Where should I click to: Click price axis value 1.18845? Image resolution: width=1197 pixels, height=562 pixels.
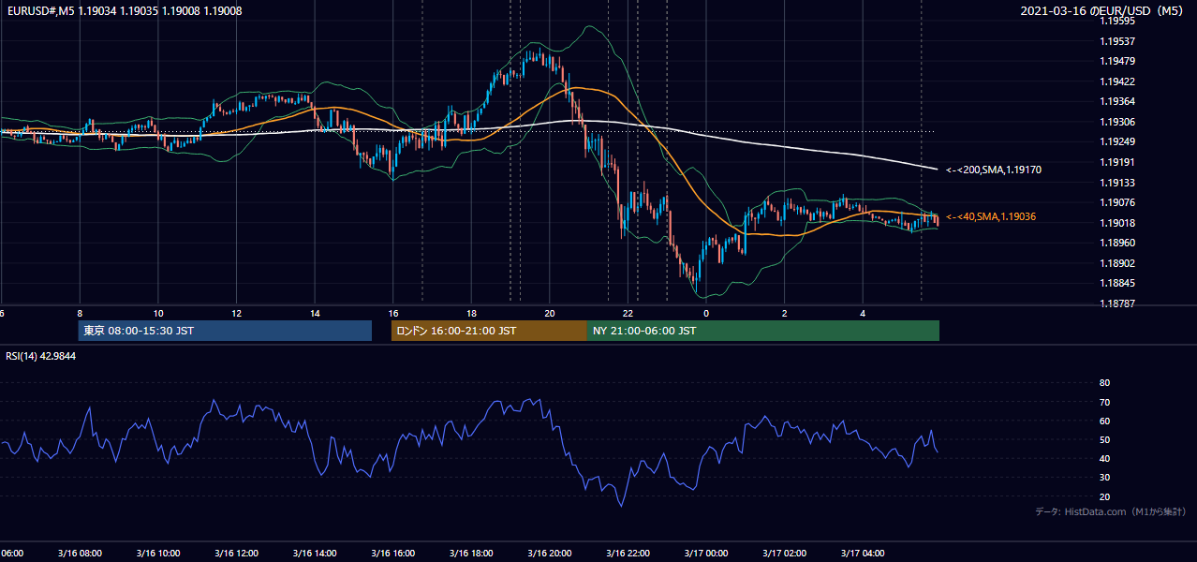[1117, 283]
